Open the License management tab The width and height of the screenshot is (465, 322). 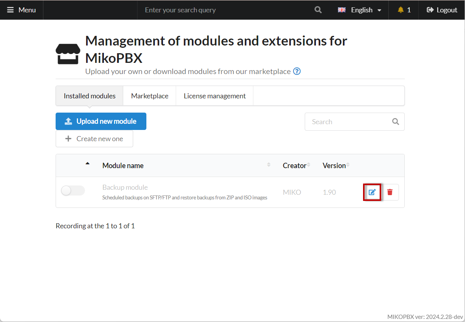tap(214, 96)
